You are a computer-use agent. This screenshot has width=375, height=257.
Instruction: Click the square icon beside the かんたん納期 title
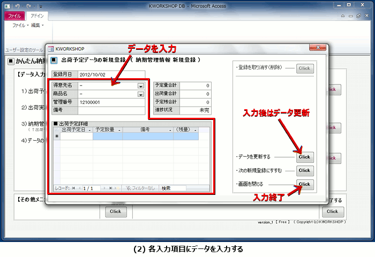(11, 62)
